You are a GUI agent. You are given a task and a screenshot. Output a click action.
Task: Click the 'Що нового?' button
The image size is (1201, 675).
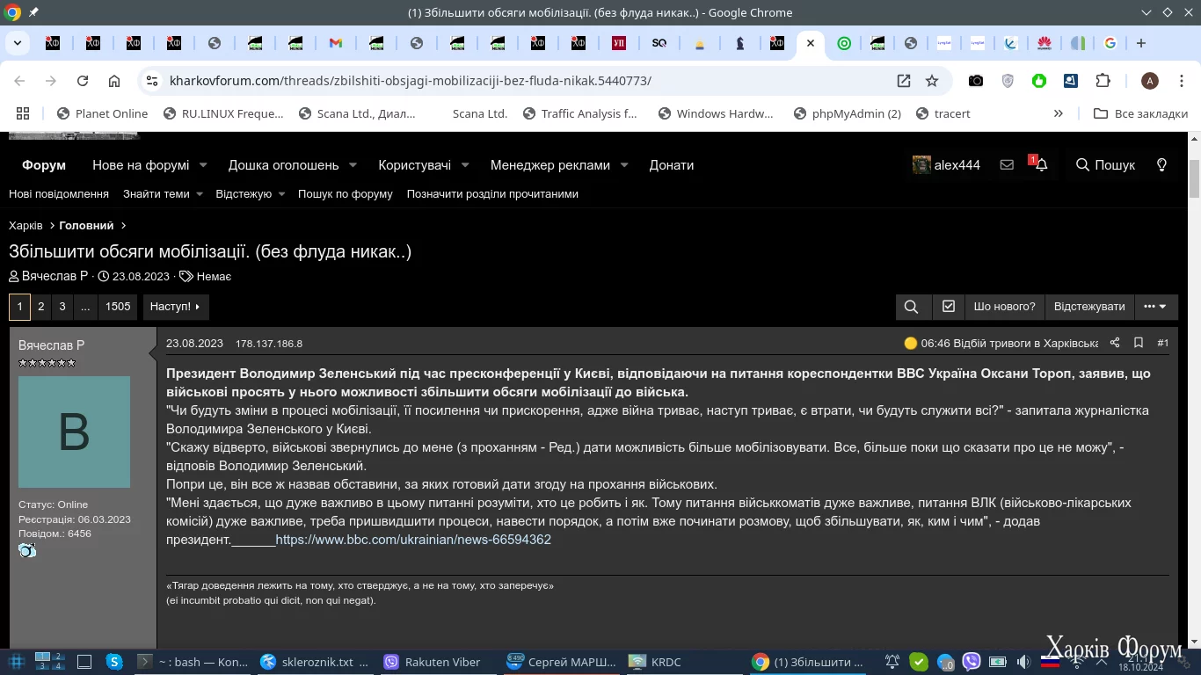(x=1004, y=307)
